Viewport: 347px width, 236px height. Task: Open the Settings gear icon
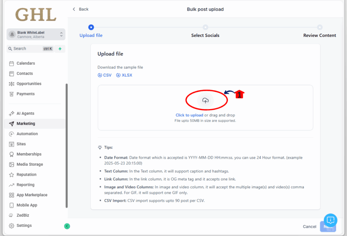[x=12, y=225]
